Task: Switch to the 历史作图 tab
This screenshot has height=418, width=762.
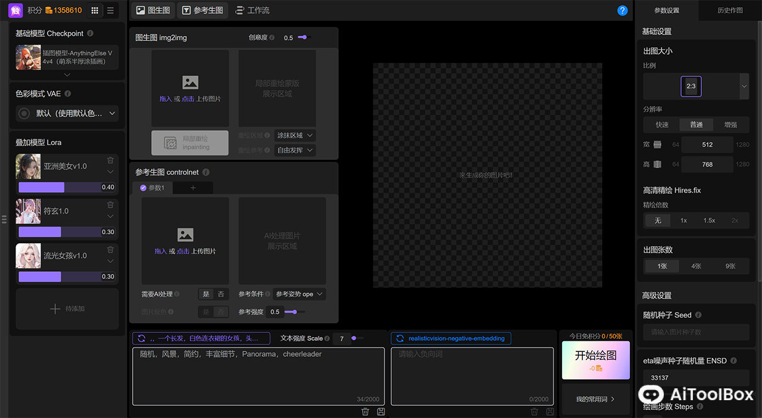Action: [x=730, y=10]
